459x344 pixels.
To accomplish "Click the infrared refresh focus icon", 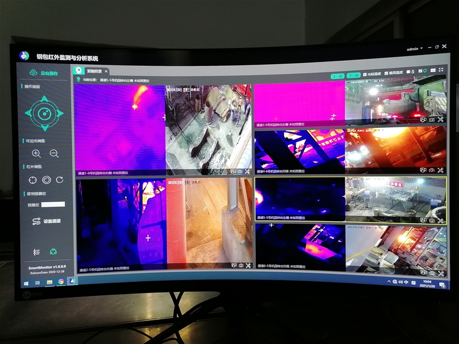I will pyautogui.click(x=60, y=180).
